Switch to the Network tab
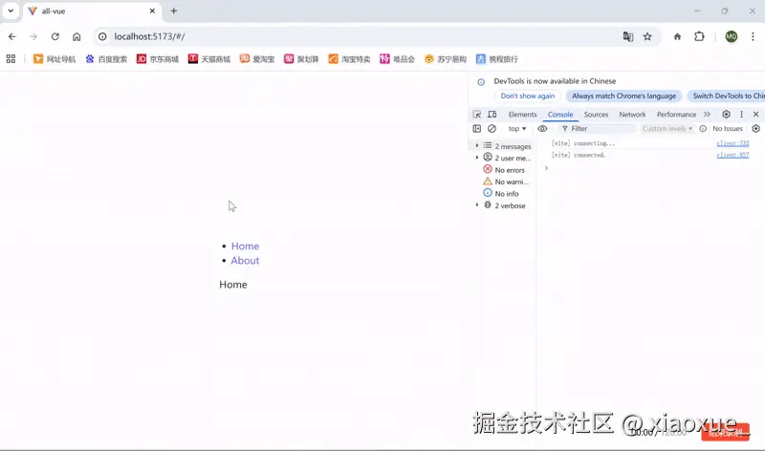This screenshot has height=451, width=765. click(632, 114)
